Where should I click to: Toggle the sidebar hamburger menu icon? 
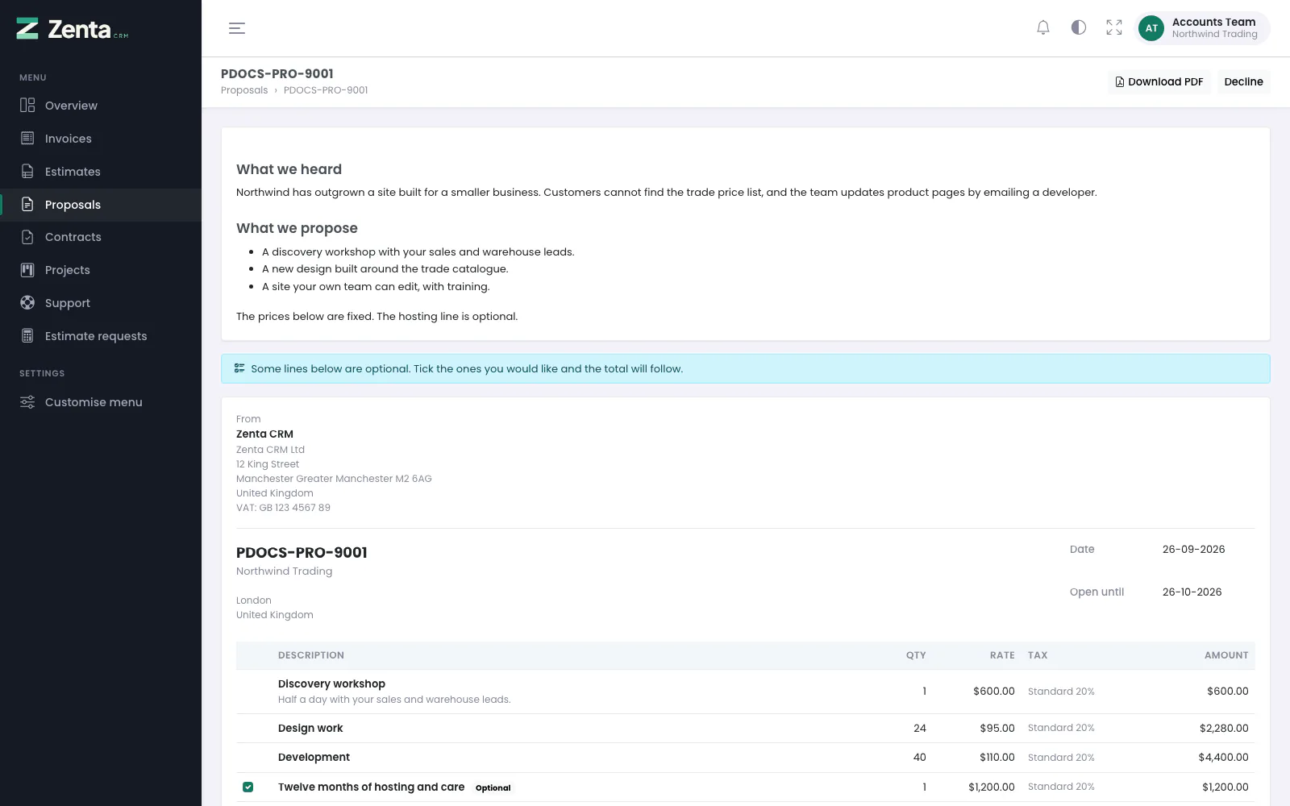[237, 28]
